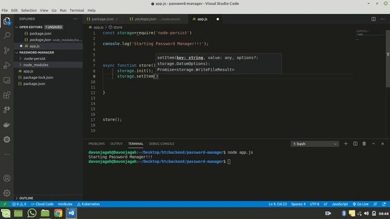This screenshot has height=219, width=390.
Task: Expand the .node-persist folder
Action: click(x=20, y=58)
